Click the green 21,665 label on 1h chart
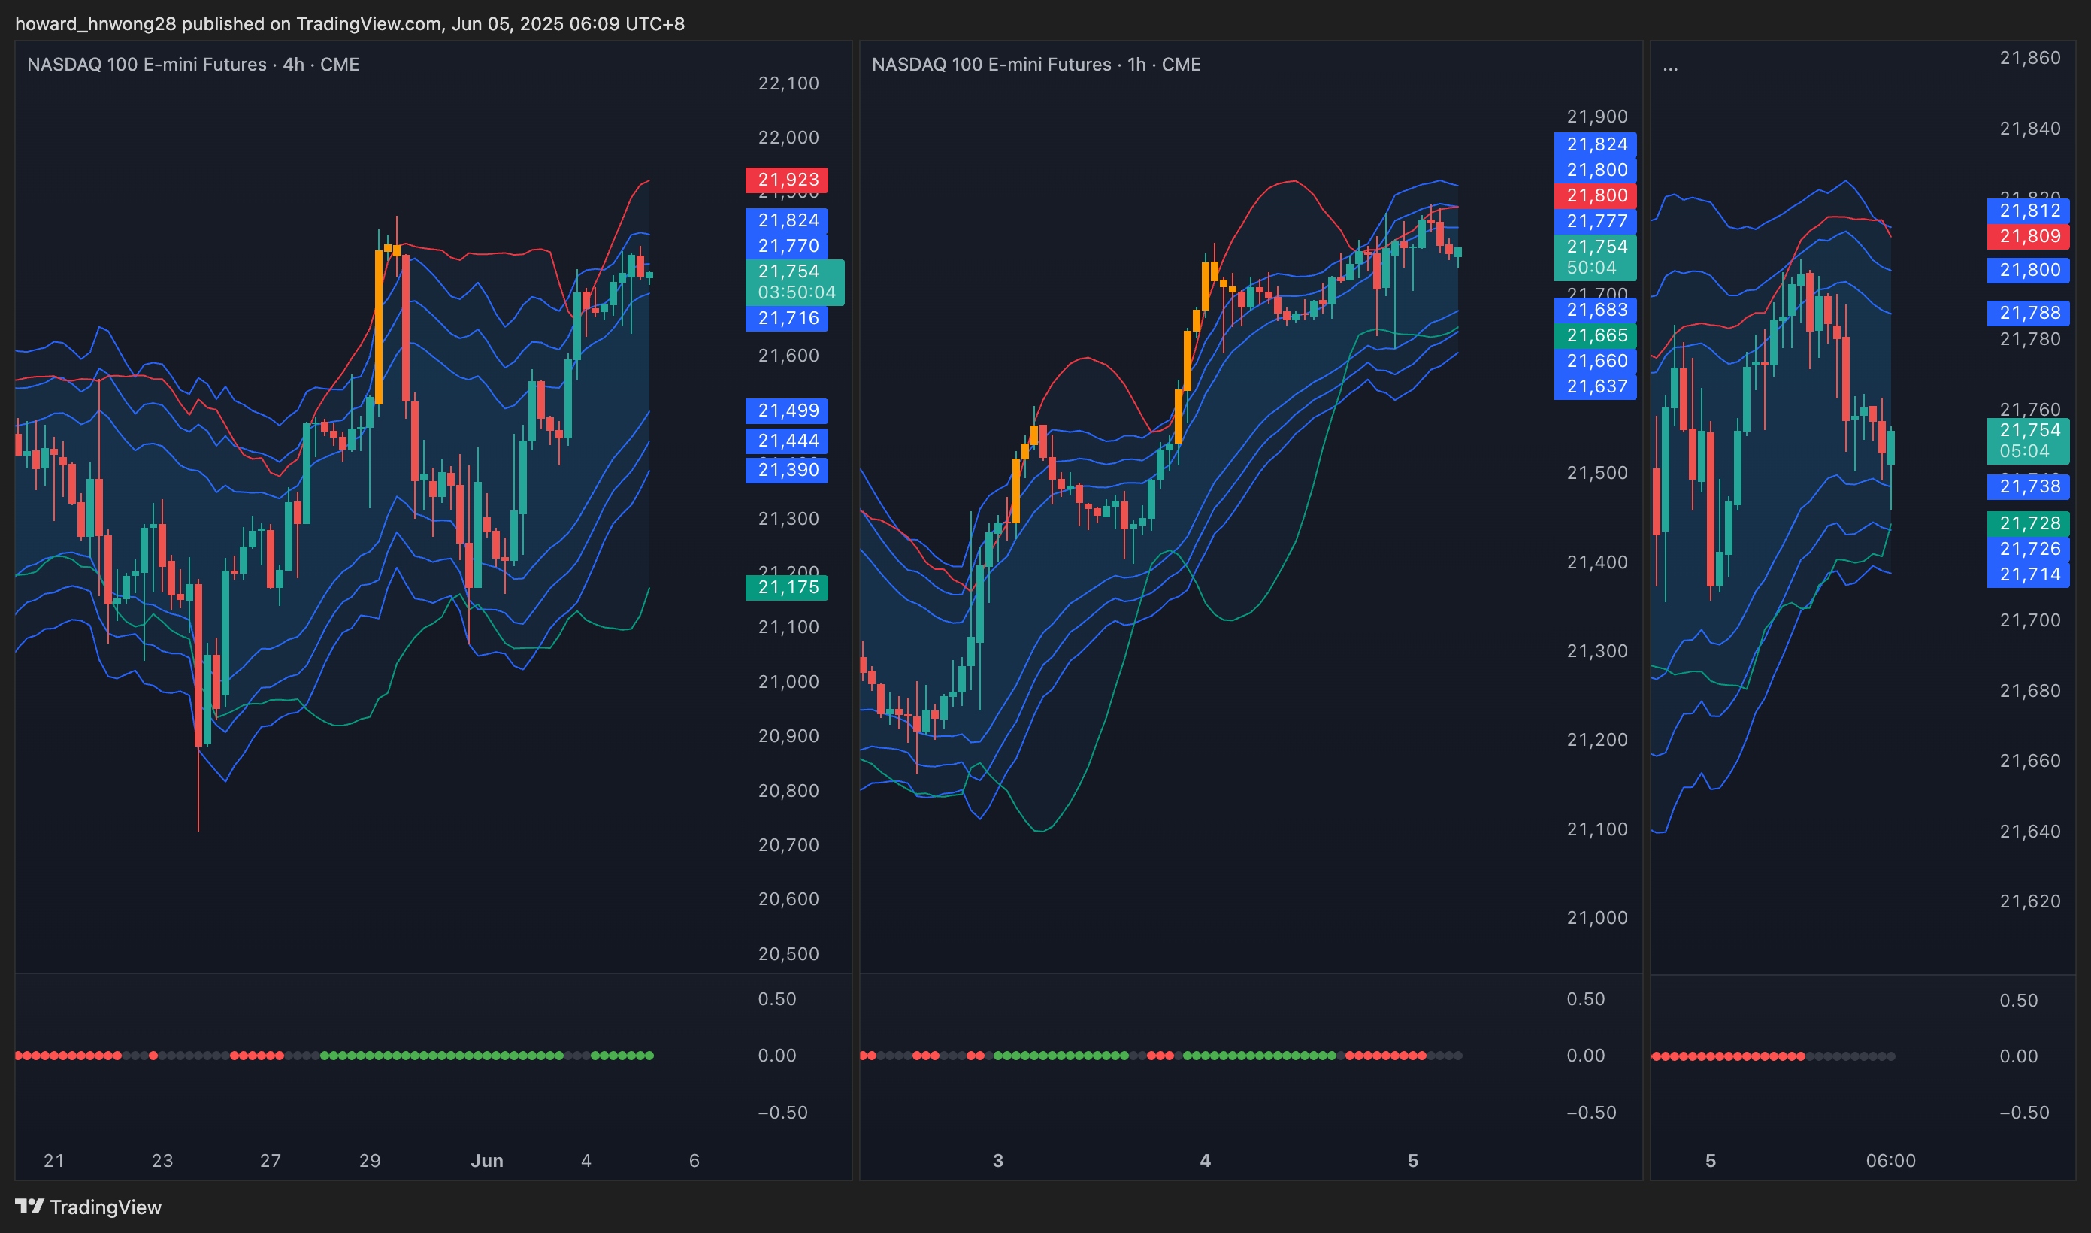Image resolution: width=2091 pixels, height=1233 pixels. [1595, 335]
